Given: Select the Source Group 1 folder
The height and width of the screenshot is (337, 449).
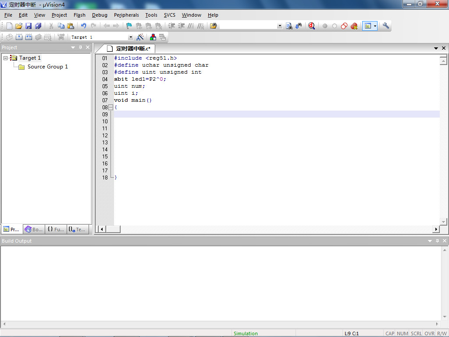Looking at the screenshot, I should click(x=44, y=67).
